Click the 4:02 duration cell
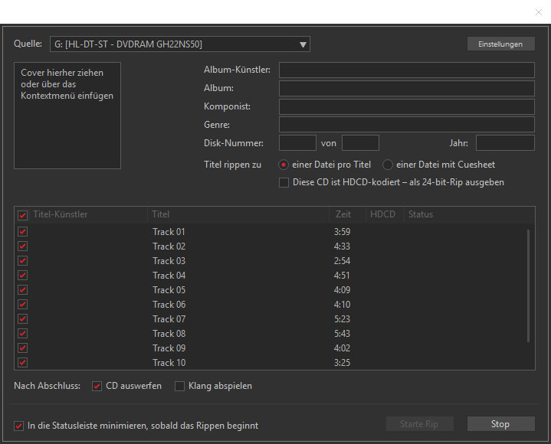The height and width of the screenshot is (444, 551). point(342,348)
